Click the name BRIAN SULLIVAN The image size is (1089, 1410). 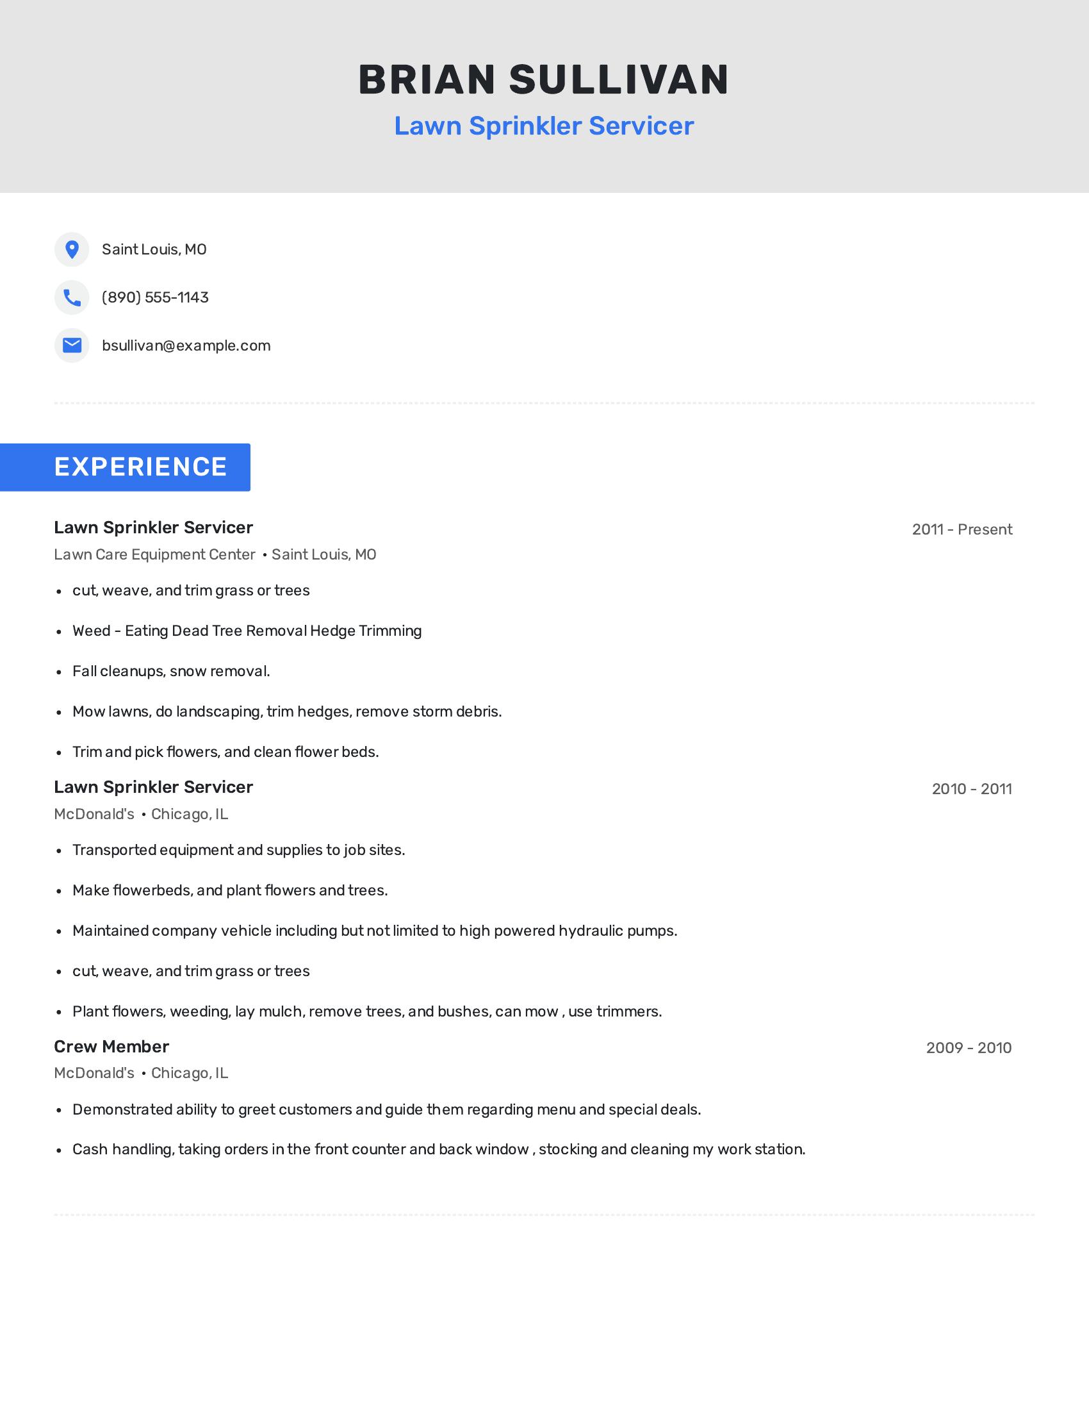point(544,79)
